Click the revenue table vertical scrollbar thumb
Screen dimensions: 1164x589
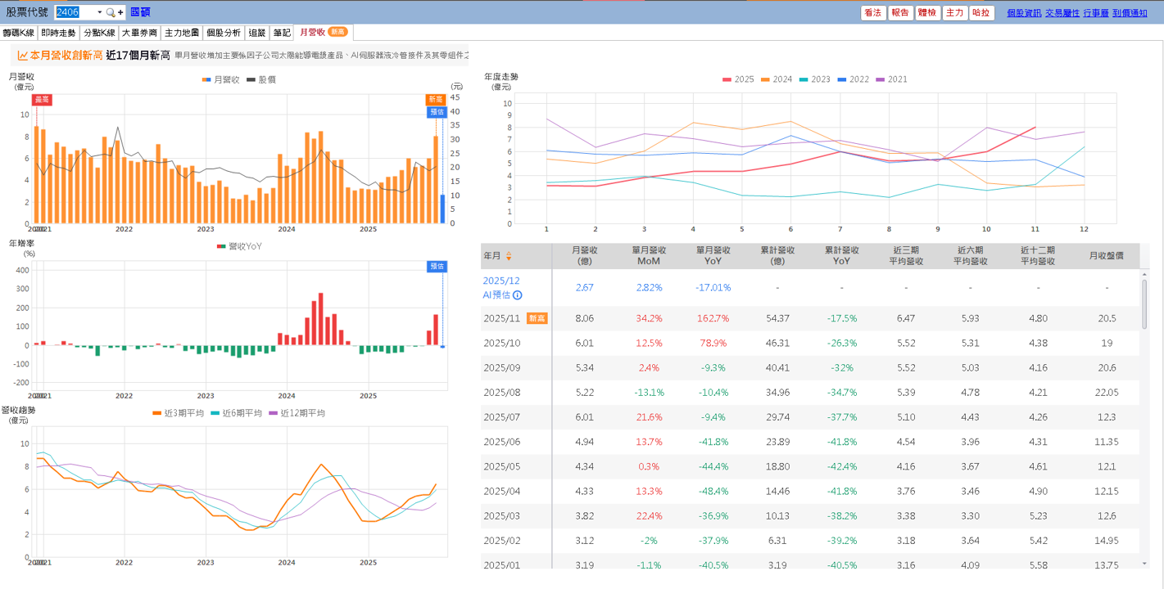[1144, 303]
